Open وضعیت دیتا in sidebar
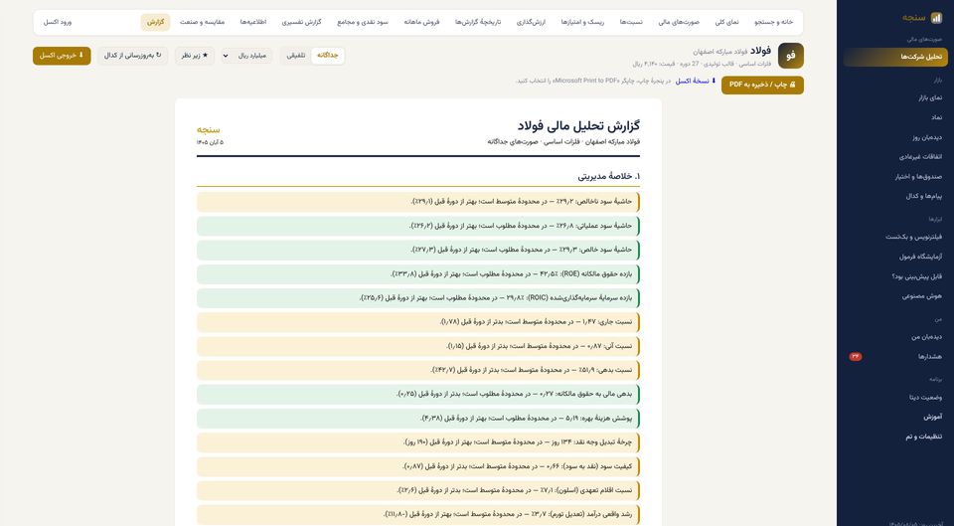The height and width of the screenshot is (526, 954). click(895, 397)
